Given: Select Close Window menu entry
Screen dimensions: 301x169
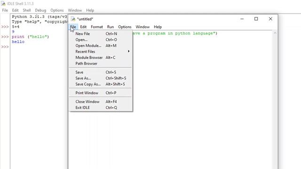Looking at the screenshot, I should click(101, 101).
